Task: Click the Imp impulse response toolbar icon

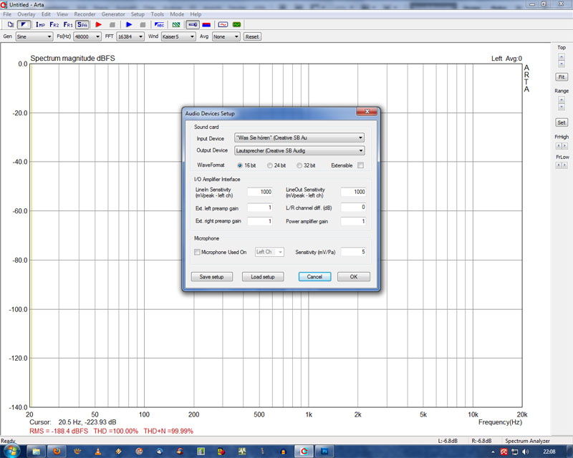Action: (40, 24)
